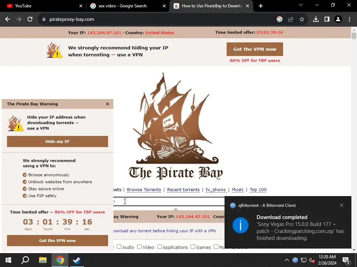
Task: Open the Chrome profile avatar
Action: point(338,19)
